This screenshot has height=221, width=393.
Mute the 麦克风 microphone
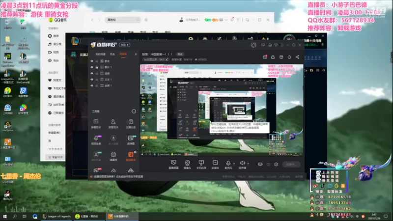[228, 165]
